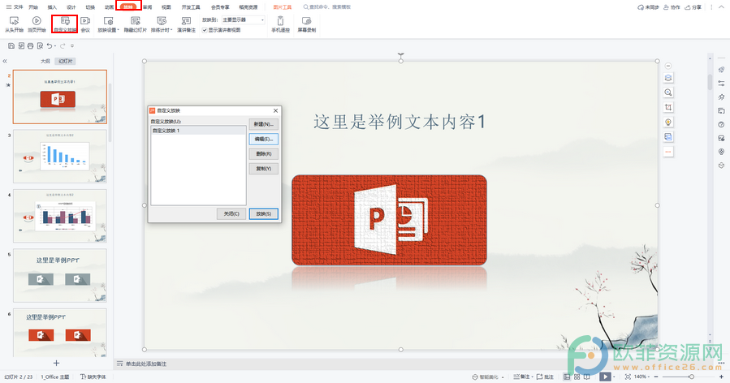Toggle Show Presenter View (显示演讲者视图) checkbox
This screenshot has height=383, width=730.
click(x=205, y=30)
